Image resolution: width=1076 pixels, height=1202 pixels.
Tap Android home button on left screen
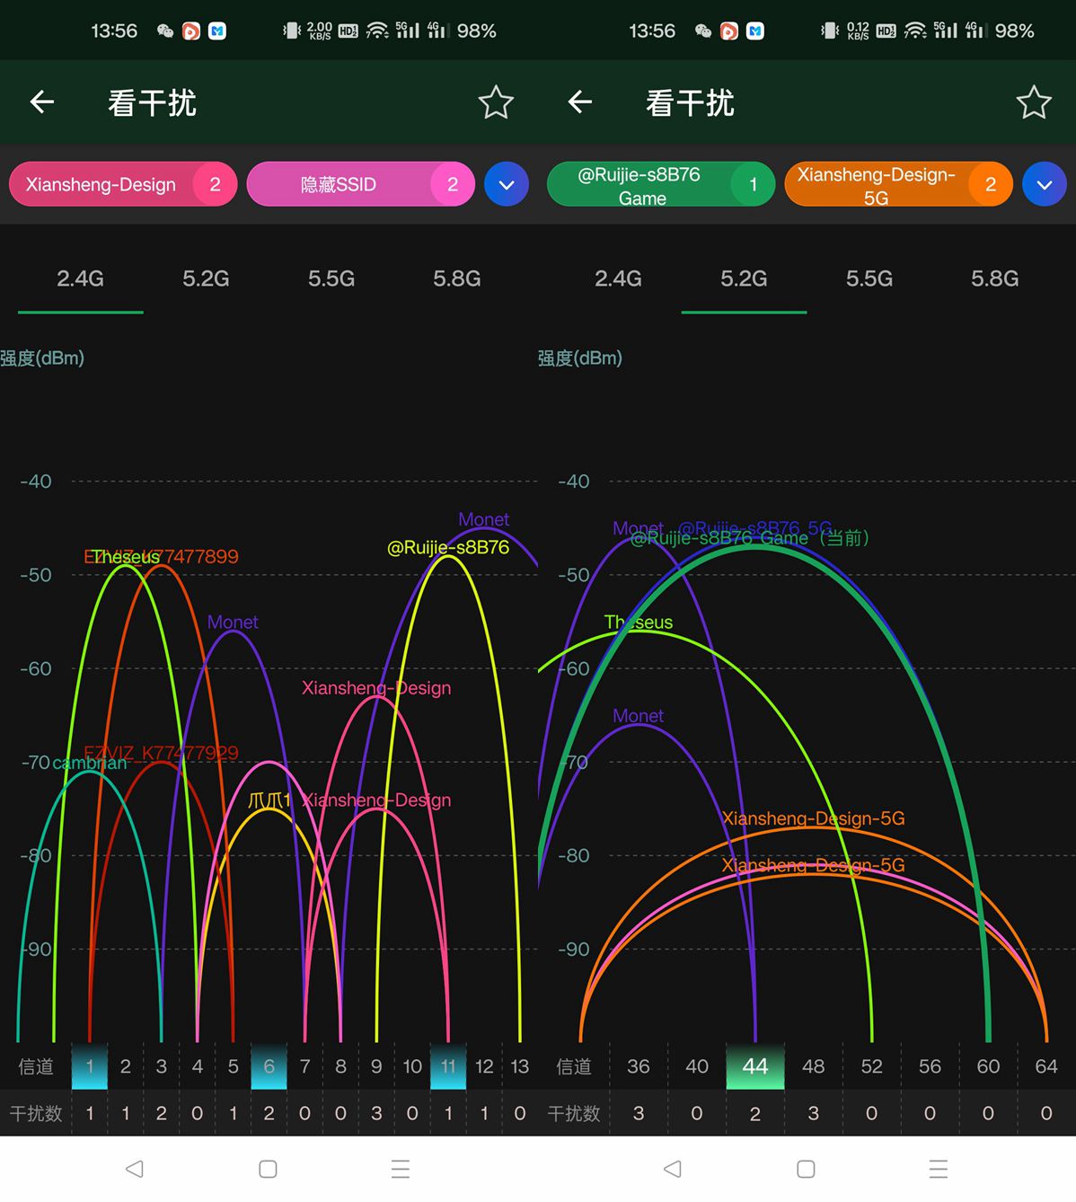[268, 1169]
